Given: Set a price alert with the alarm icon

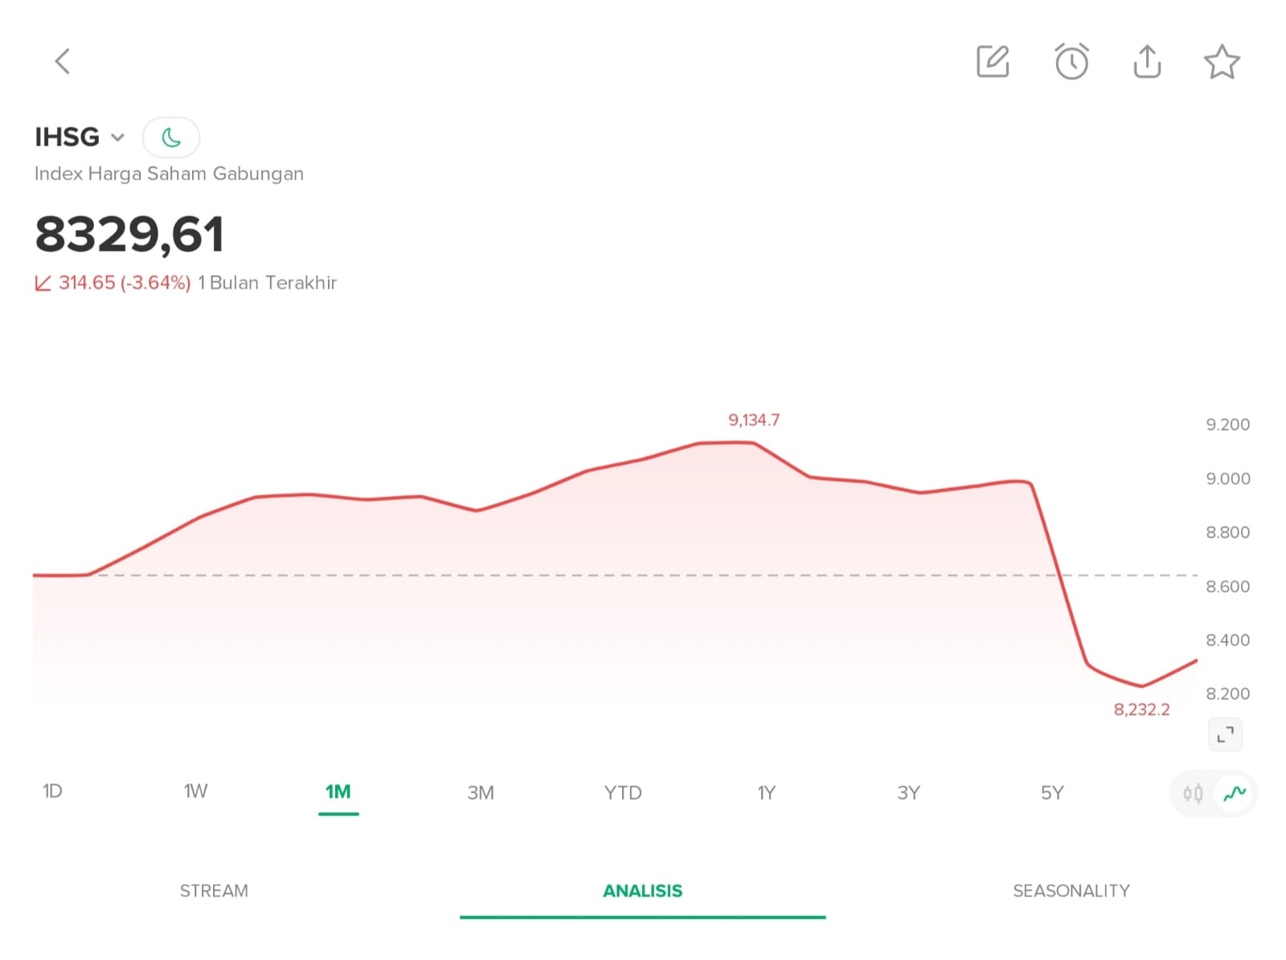Looking at the screenshot, I should click(1070, 60).
